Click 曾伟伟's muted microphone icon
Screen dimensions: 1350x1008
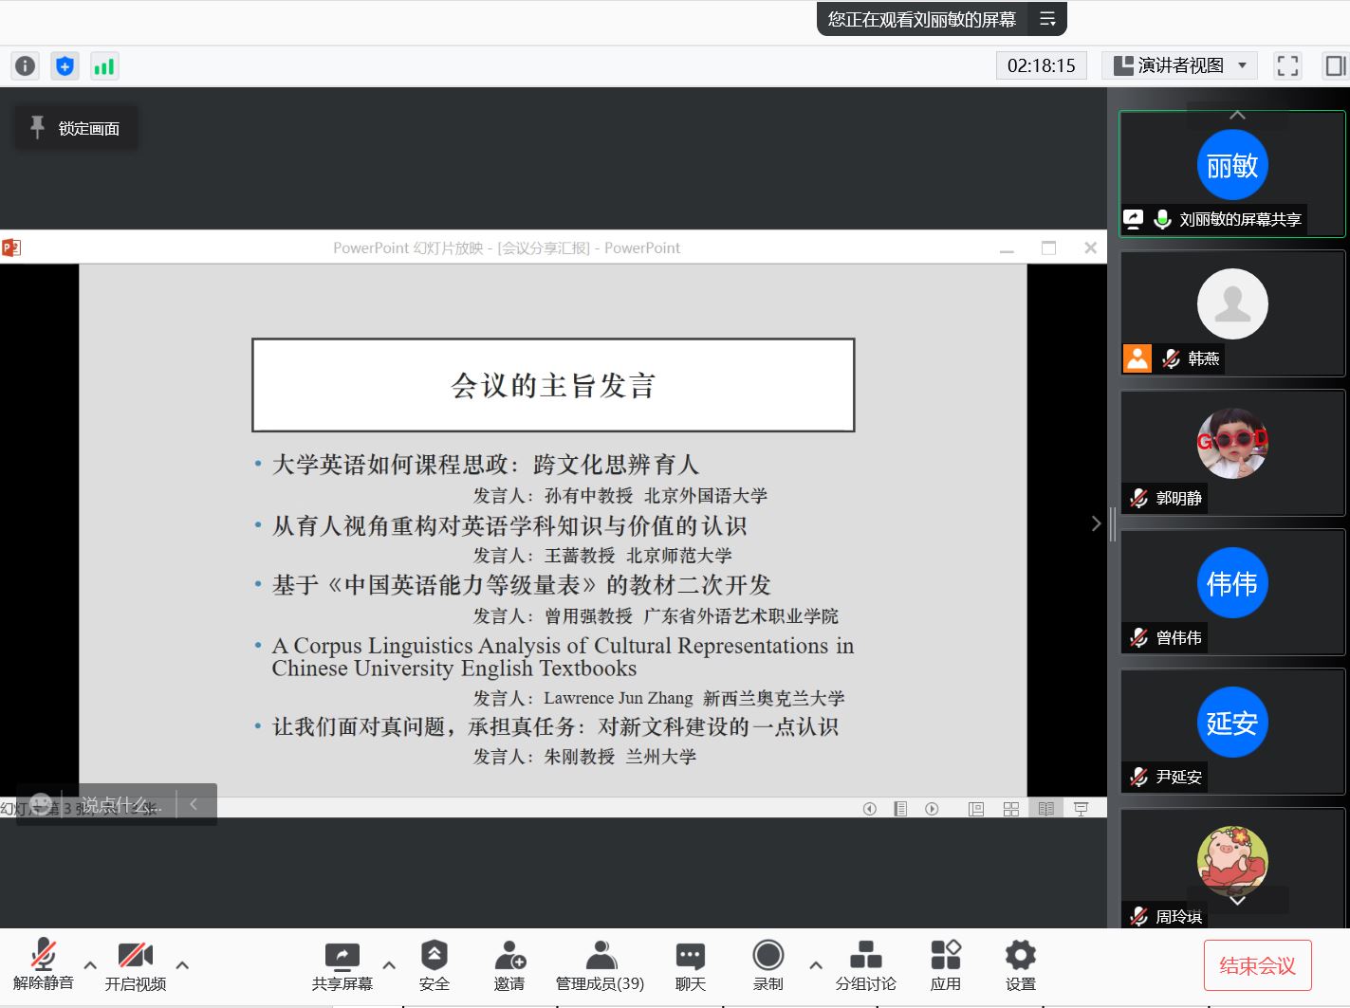coord(1138,637)
